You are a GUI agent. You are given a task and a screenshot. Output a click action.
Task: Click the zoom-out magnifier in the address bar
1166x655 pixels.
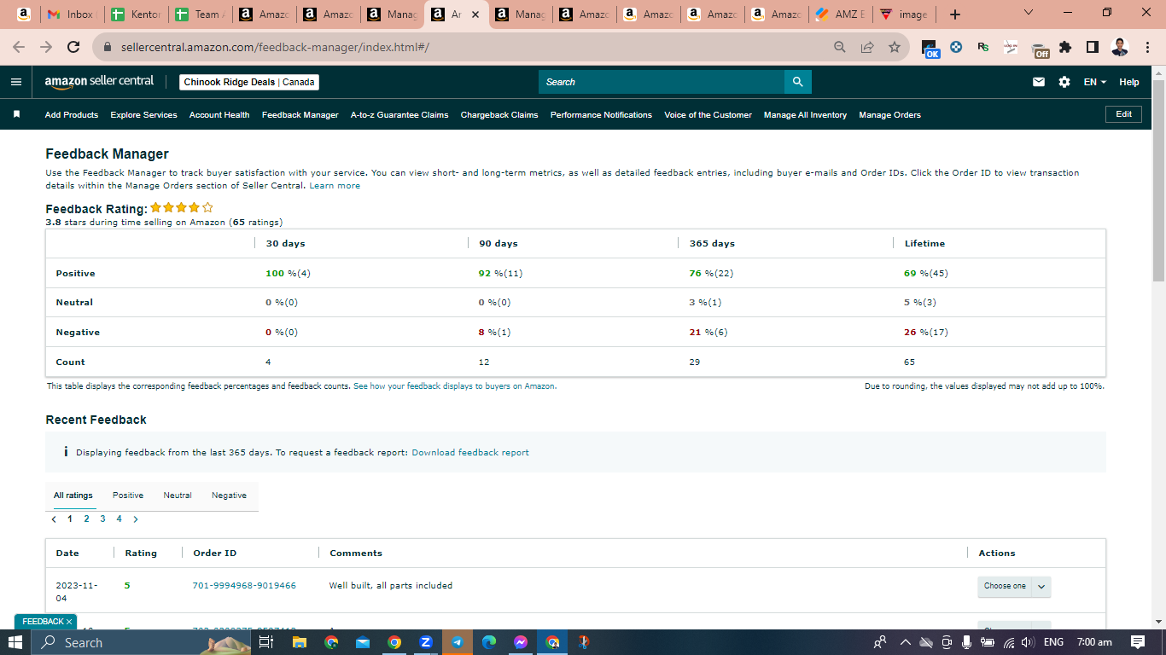click(x=840, y=47)
